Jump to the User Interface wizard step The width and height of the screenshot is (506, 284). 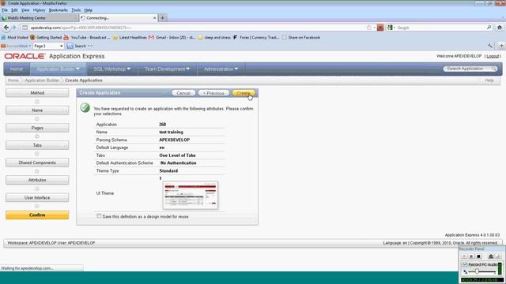[x=37, y=197]
